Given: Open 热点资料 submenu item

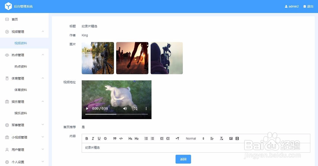Looking at the screenshot, I should 24,67.
